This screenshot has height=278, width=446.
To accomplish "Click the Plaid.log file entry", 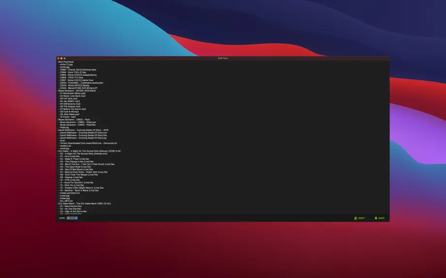I will 64,127.
